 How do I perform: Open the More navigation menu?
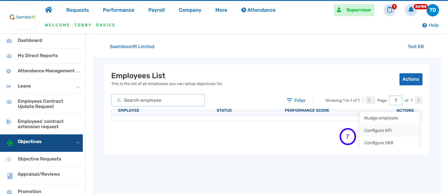coord(221,10)
